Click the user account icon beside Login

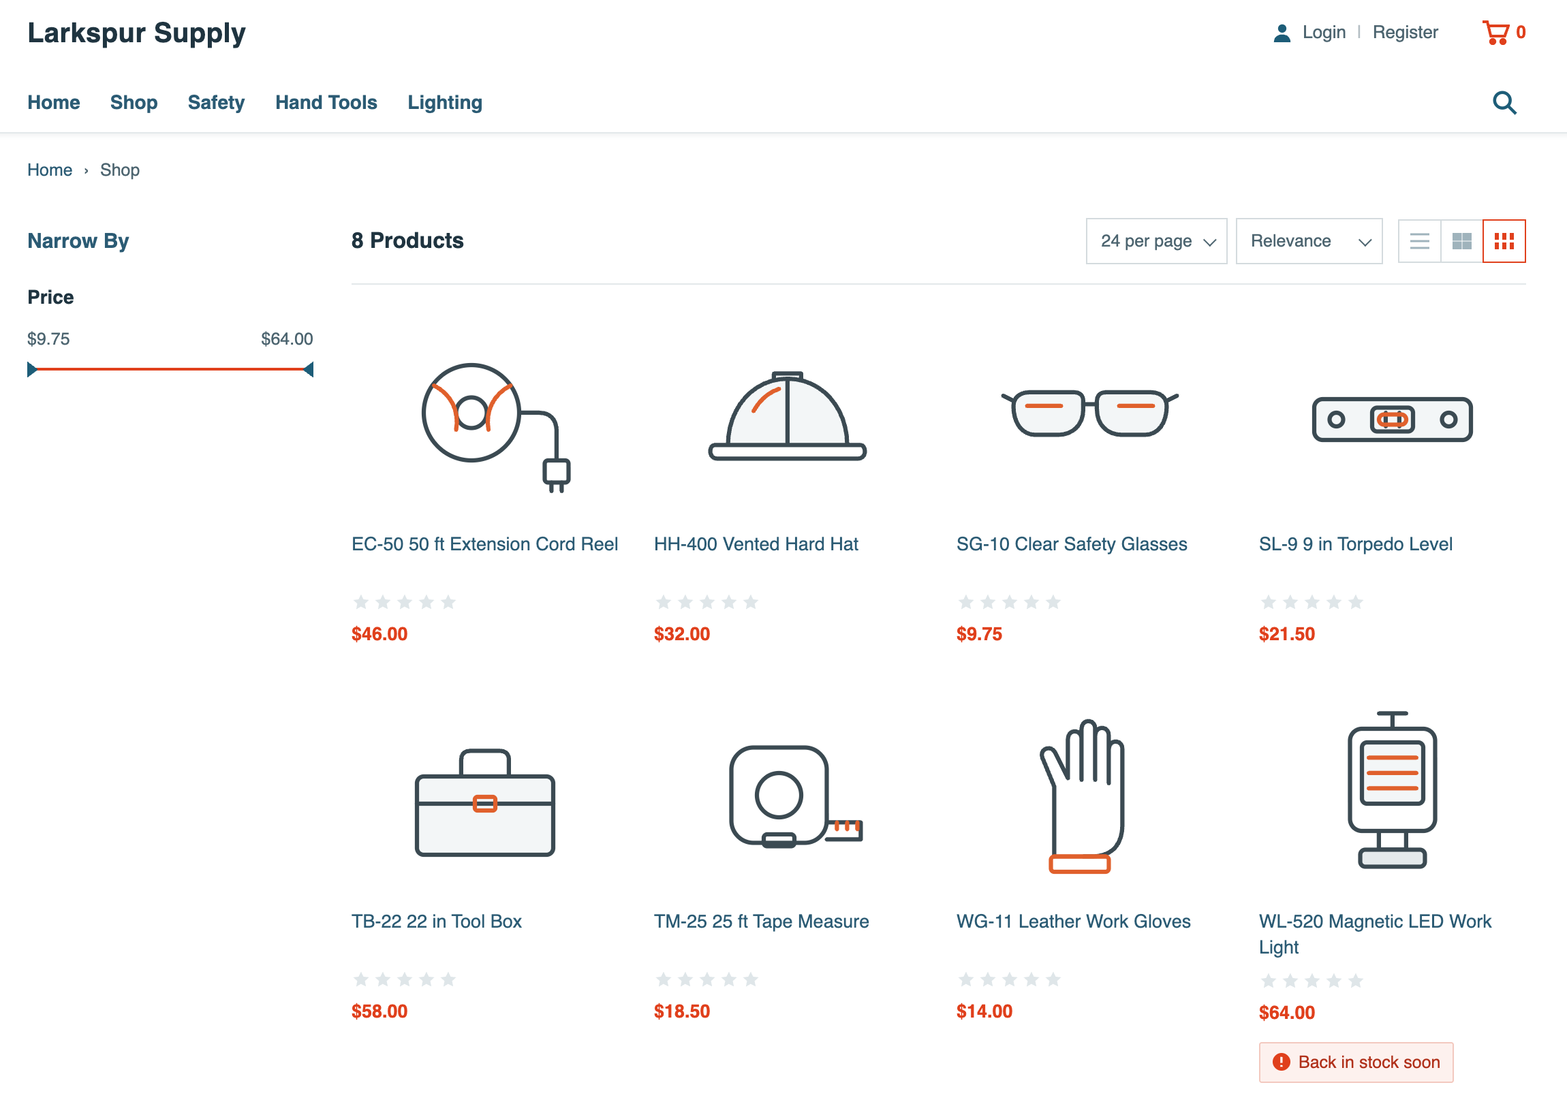click(x=1282, y=32)
